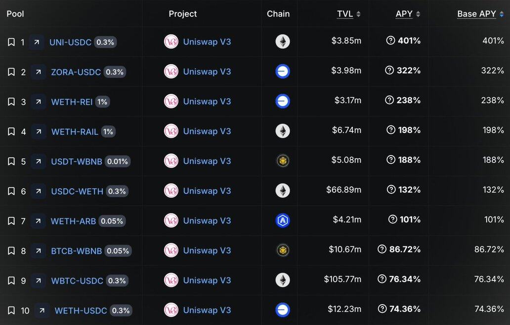Click the APY info icon for WBTC-USDC
The image size is (510, 325).
pos(382,280)
